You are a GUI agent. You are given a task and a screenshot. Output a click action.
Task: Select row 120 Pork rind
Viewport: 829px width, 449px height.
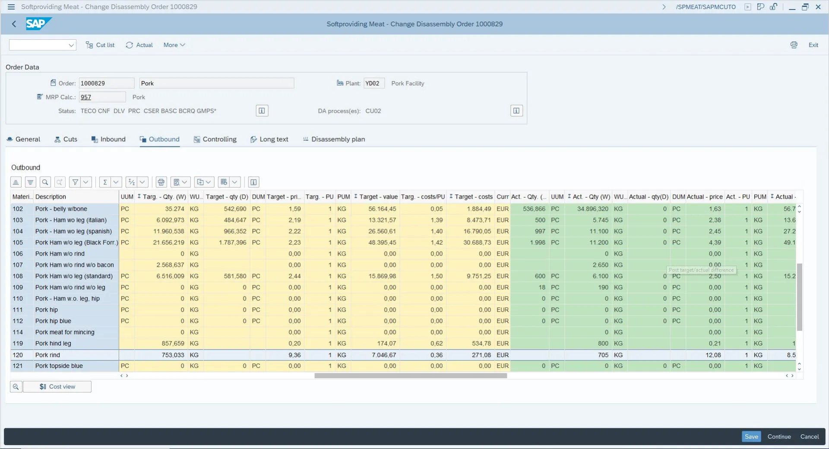click(403, 355)
